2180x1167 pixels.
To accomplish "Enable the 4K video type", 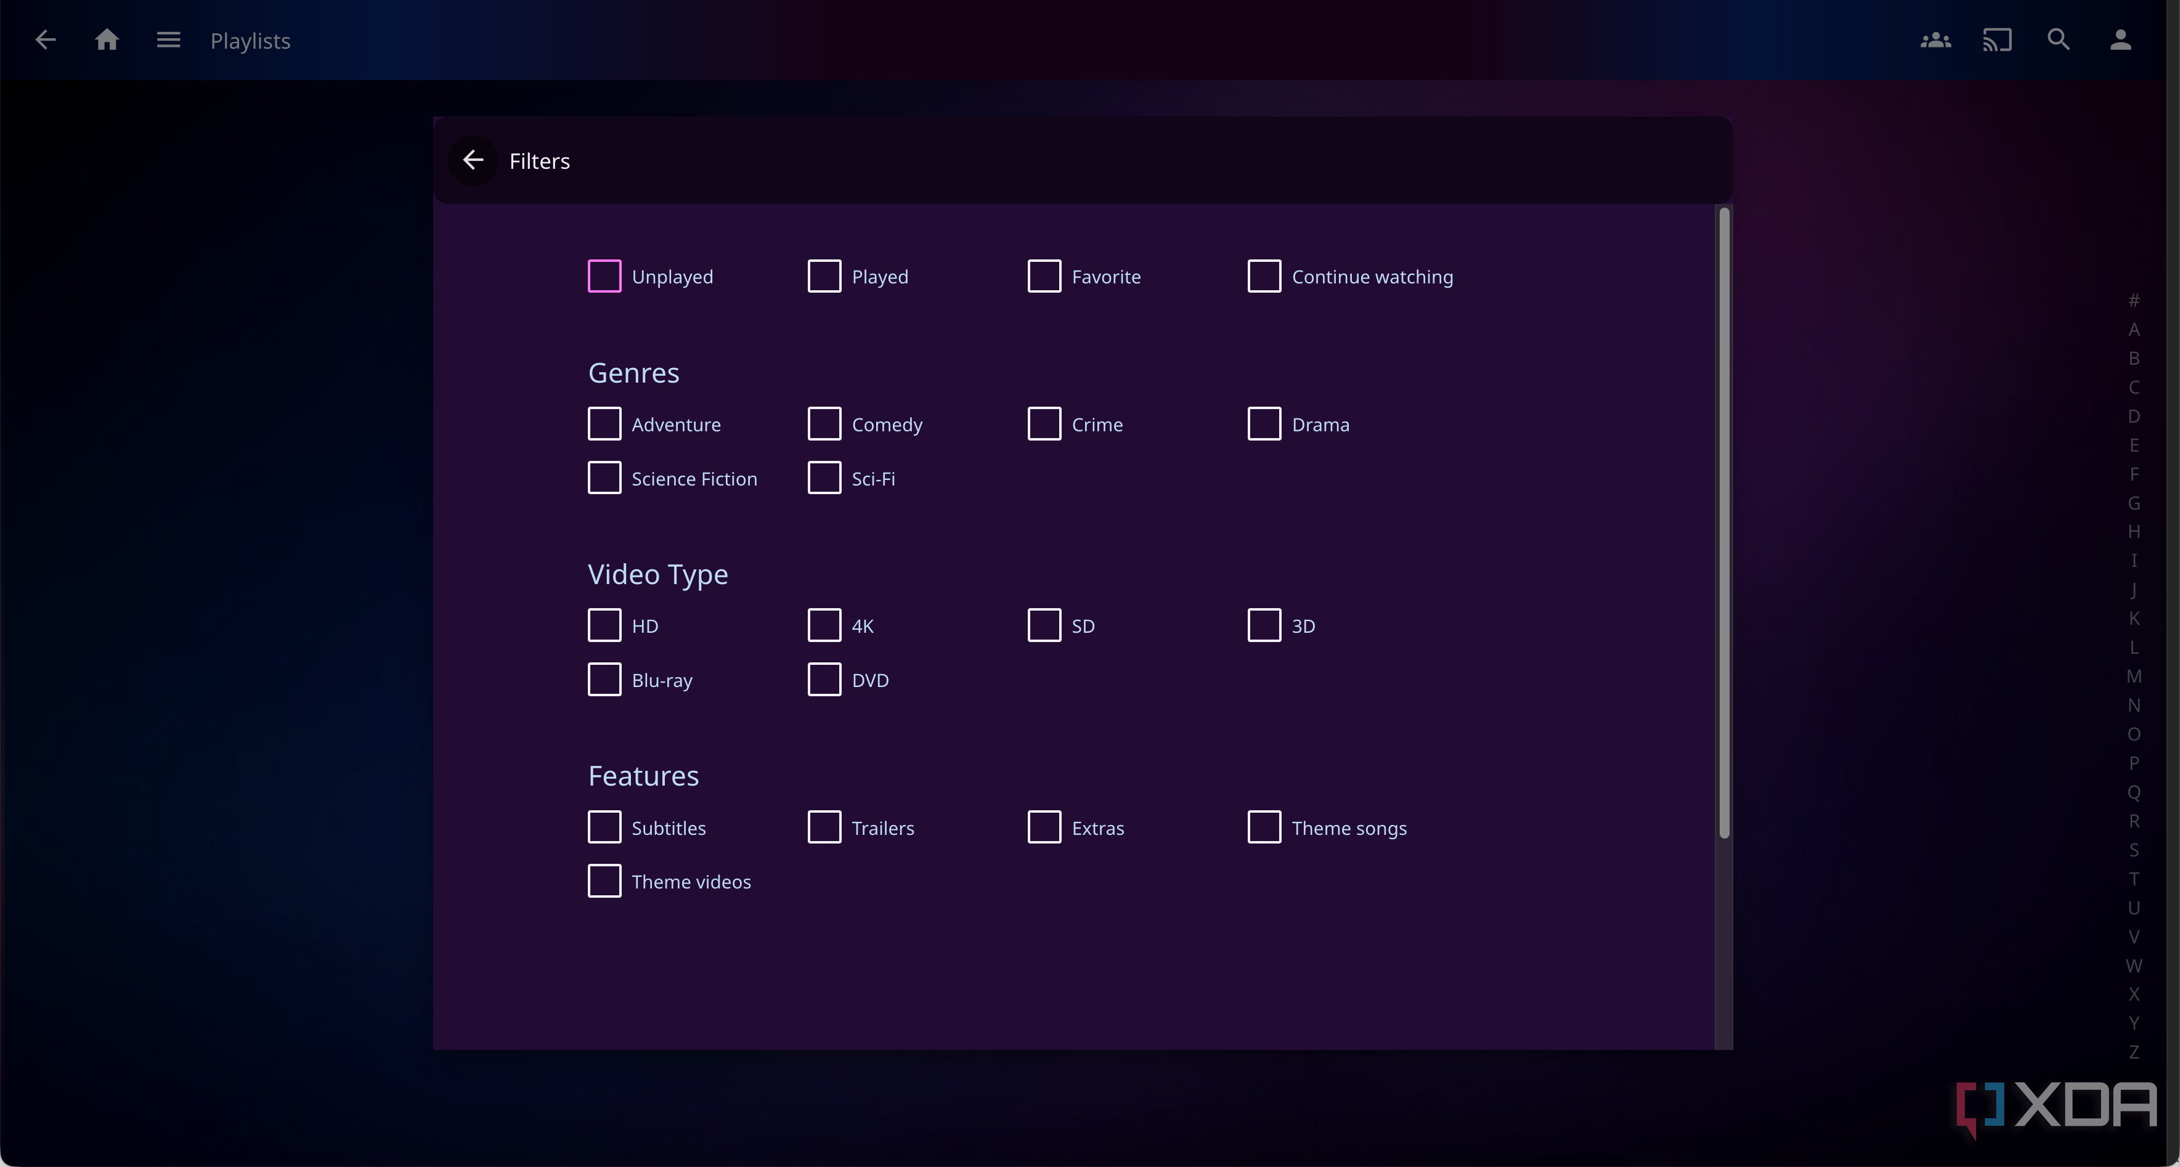I will click(824, 625).
